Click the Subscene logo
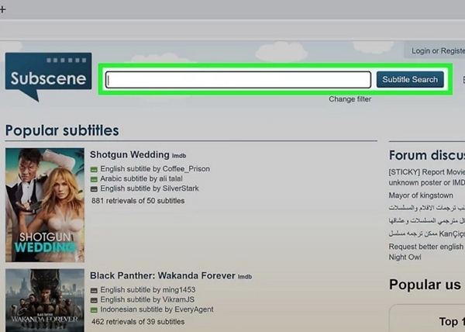The width and height of the screenshot is (465, 332). coord(48,77)
